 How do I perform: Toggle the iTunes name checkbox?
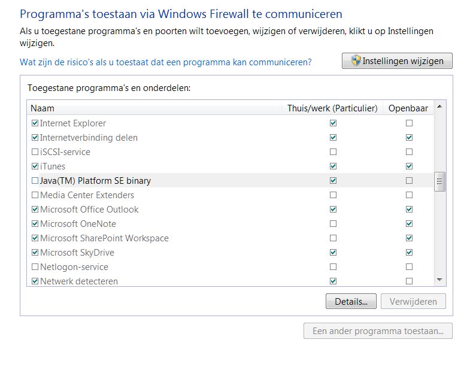point(35,166)
